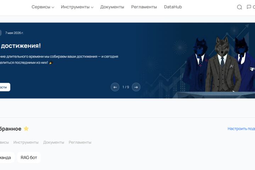Open DataHub in top navigation
Screen dimensions: 255x170
173,7
